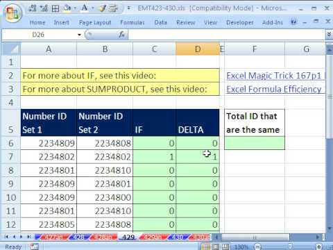Click the Format Painter brush icon

click(103, 8)
